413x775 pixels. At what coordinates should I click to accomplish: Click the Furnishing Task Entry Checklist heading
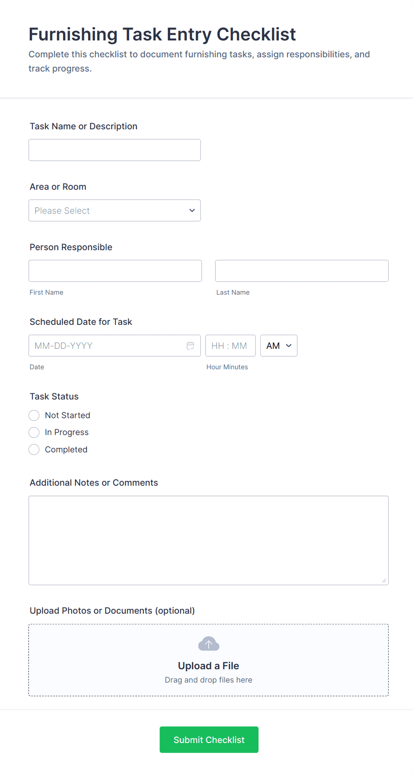pos(162,34)
